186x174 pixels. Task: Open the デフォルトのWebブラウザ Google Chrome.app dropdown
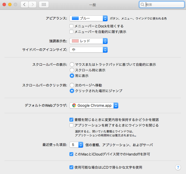coord(94,105)
